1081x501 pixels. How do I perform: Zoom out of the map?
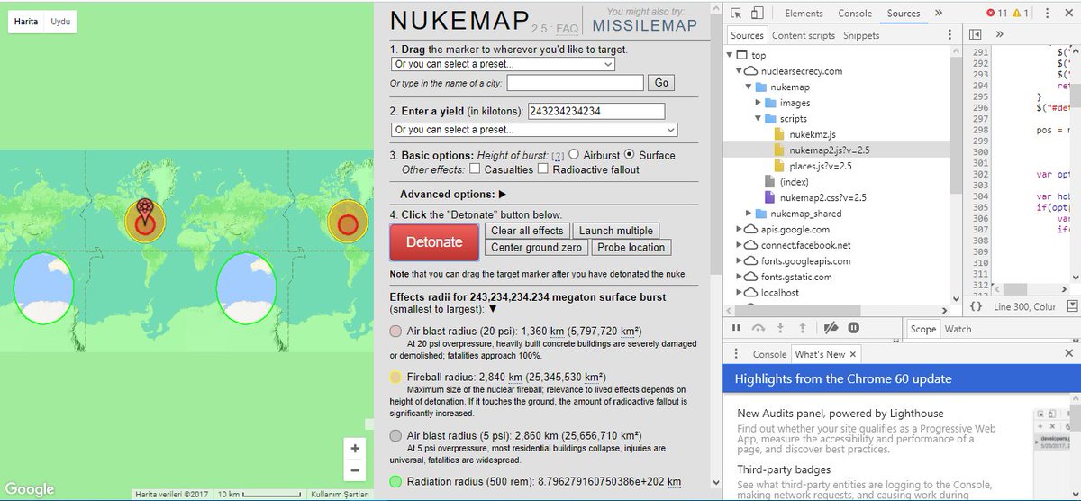coord(355,470)
